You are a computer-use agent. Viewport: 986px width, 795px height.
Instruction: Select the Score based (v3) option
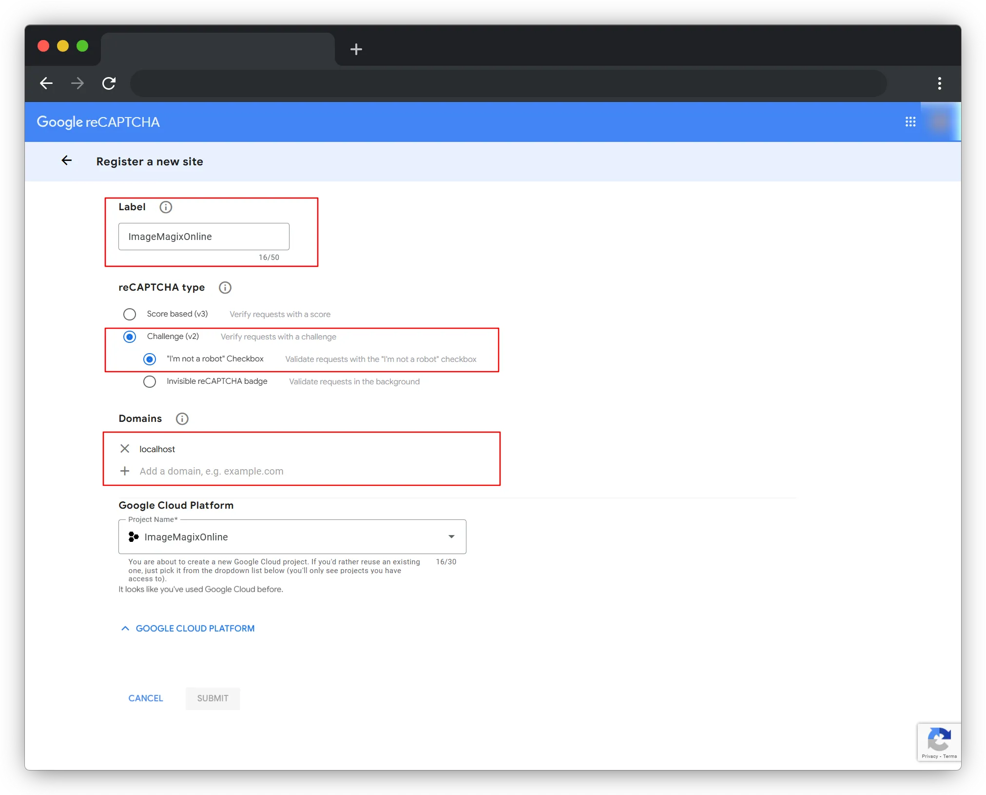pos(130,314)
